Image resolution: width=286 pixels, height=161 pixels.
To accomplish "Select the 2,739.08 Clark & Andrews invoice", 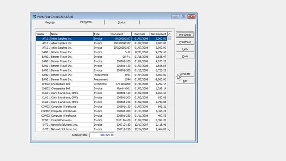I will [x=101, y=102].
